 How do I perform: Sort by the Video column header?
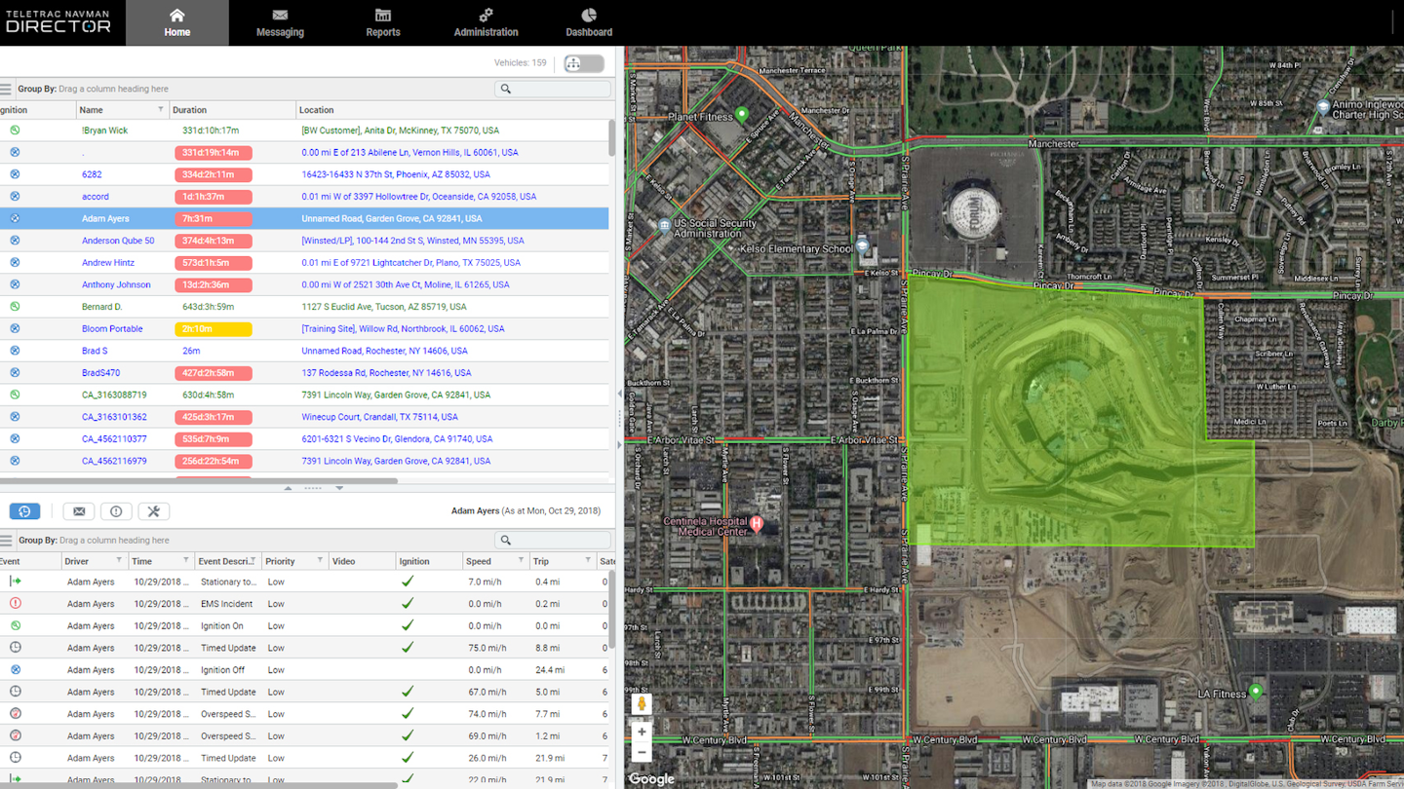click(x=343, y=561)
